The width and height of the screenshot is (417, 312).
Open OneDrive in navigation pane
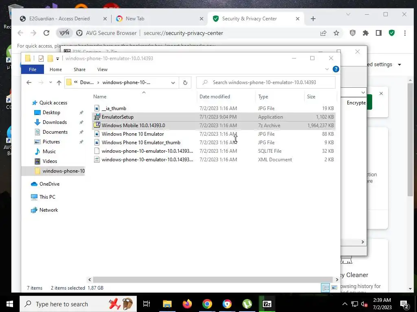49,184
